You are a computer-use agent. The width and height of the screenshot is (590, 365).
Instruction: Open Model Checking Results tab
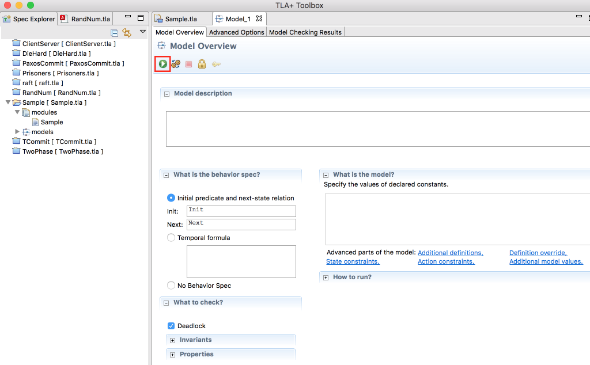pos(305,32)
